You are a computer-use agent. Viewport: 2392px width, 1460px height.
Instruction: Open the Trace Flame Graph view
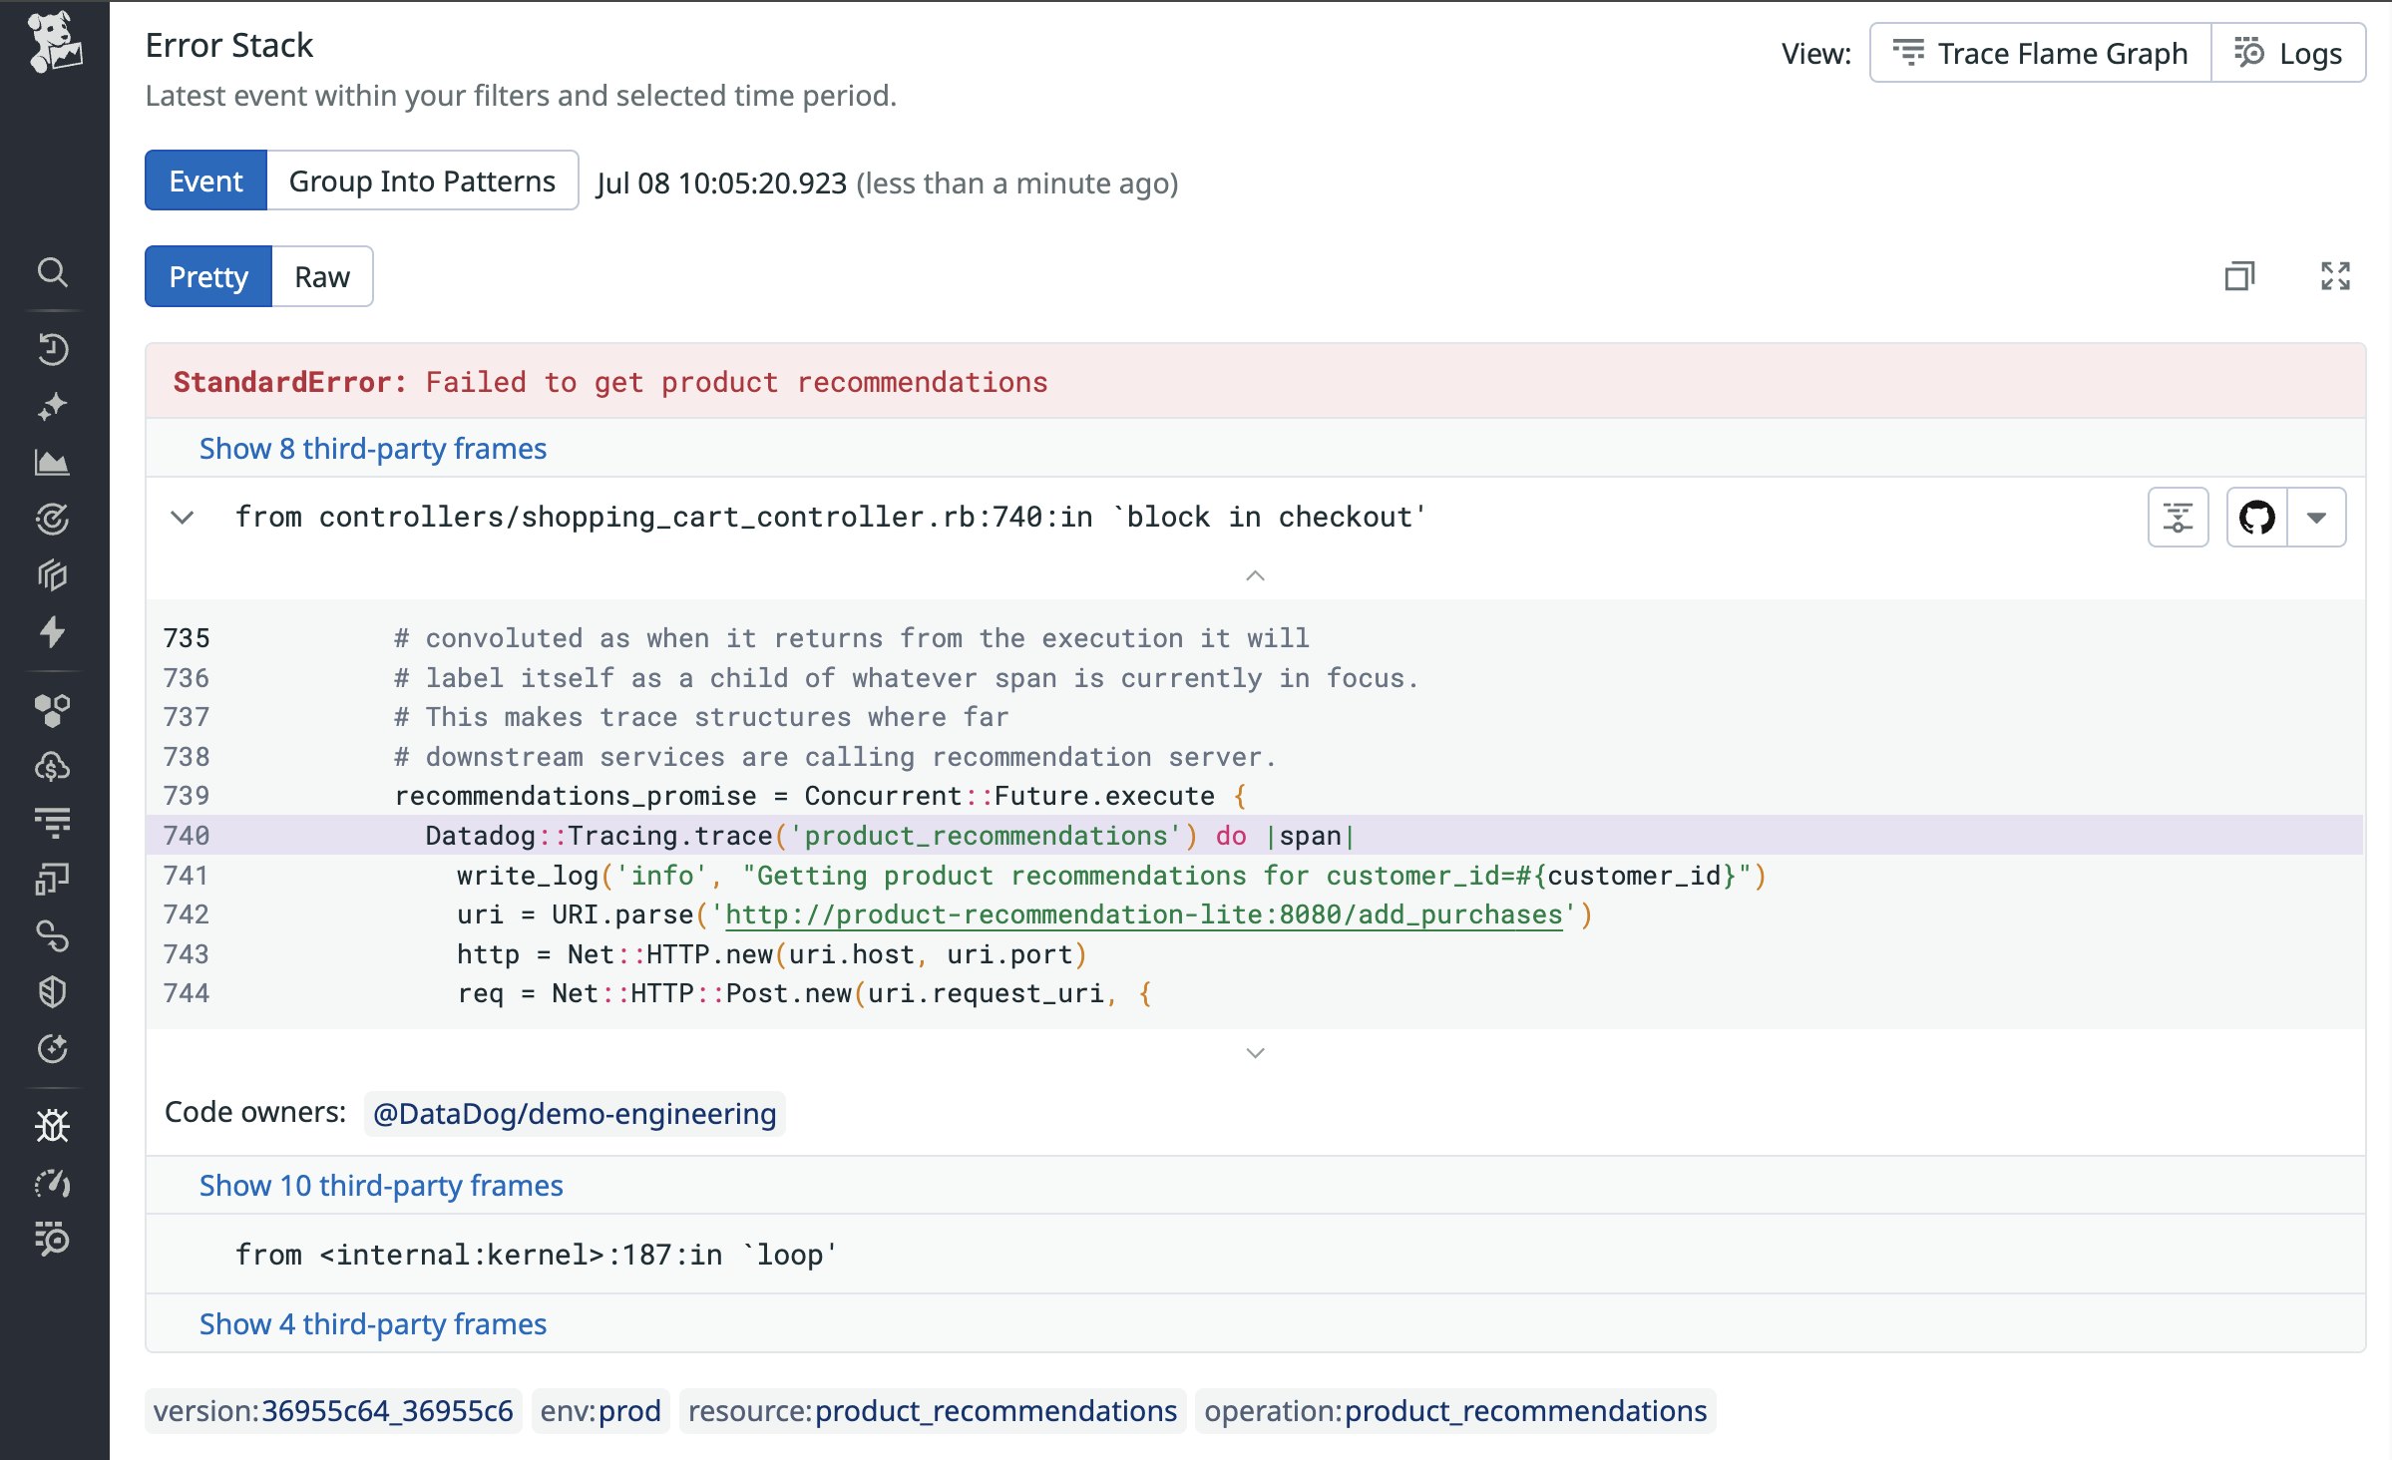pyautogui.click(x=2040, y=53)
